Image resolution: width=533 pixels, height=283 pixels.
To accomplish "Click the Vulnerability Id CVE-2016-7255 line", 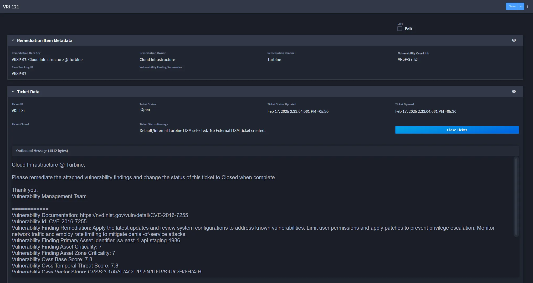I will point(49,222).
